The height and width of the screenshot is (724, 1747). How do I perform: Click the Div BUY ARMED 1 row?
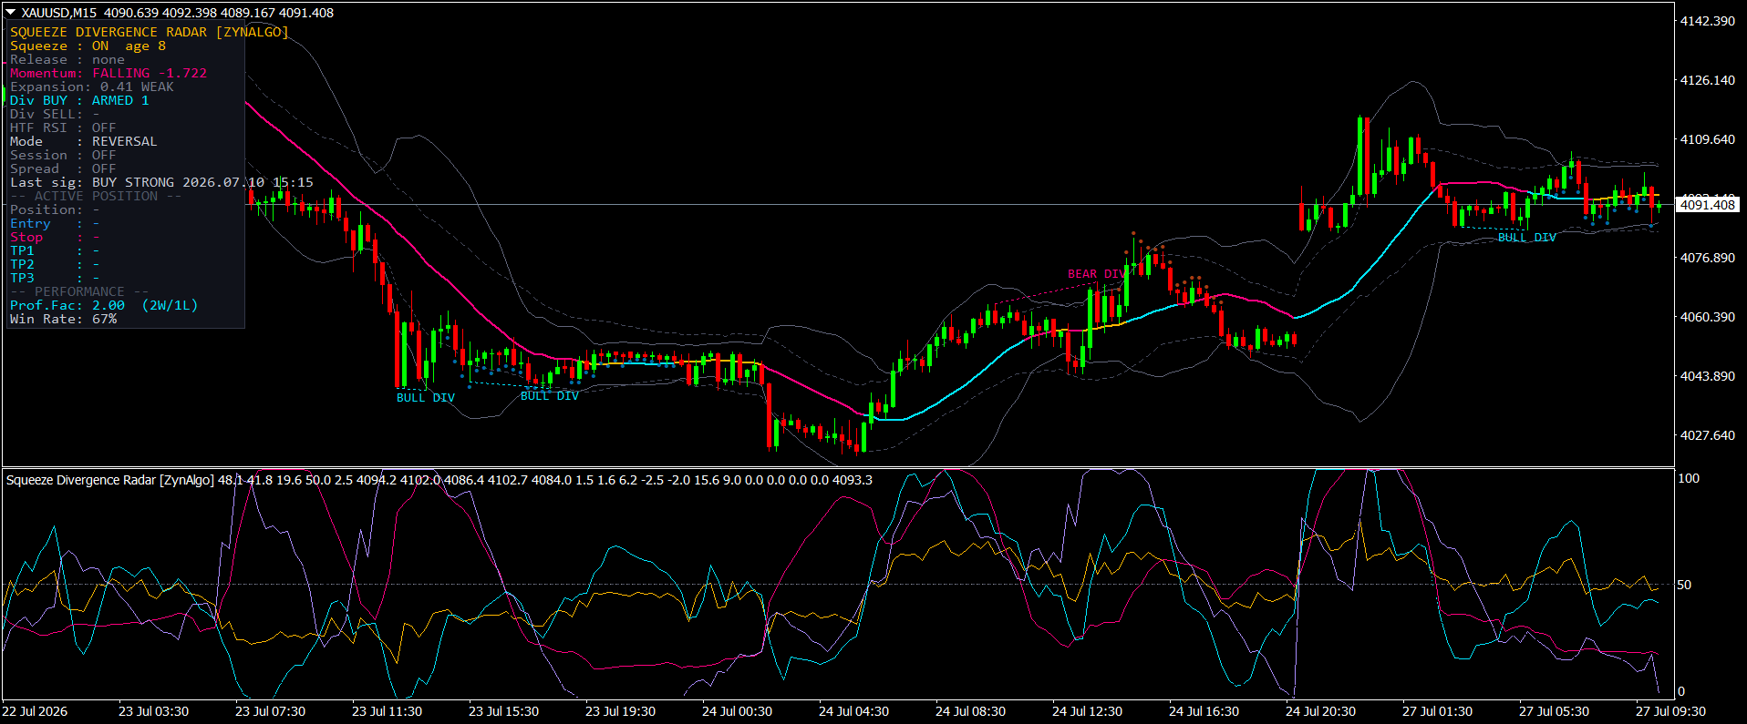(79, 100)
